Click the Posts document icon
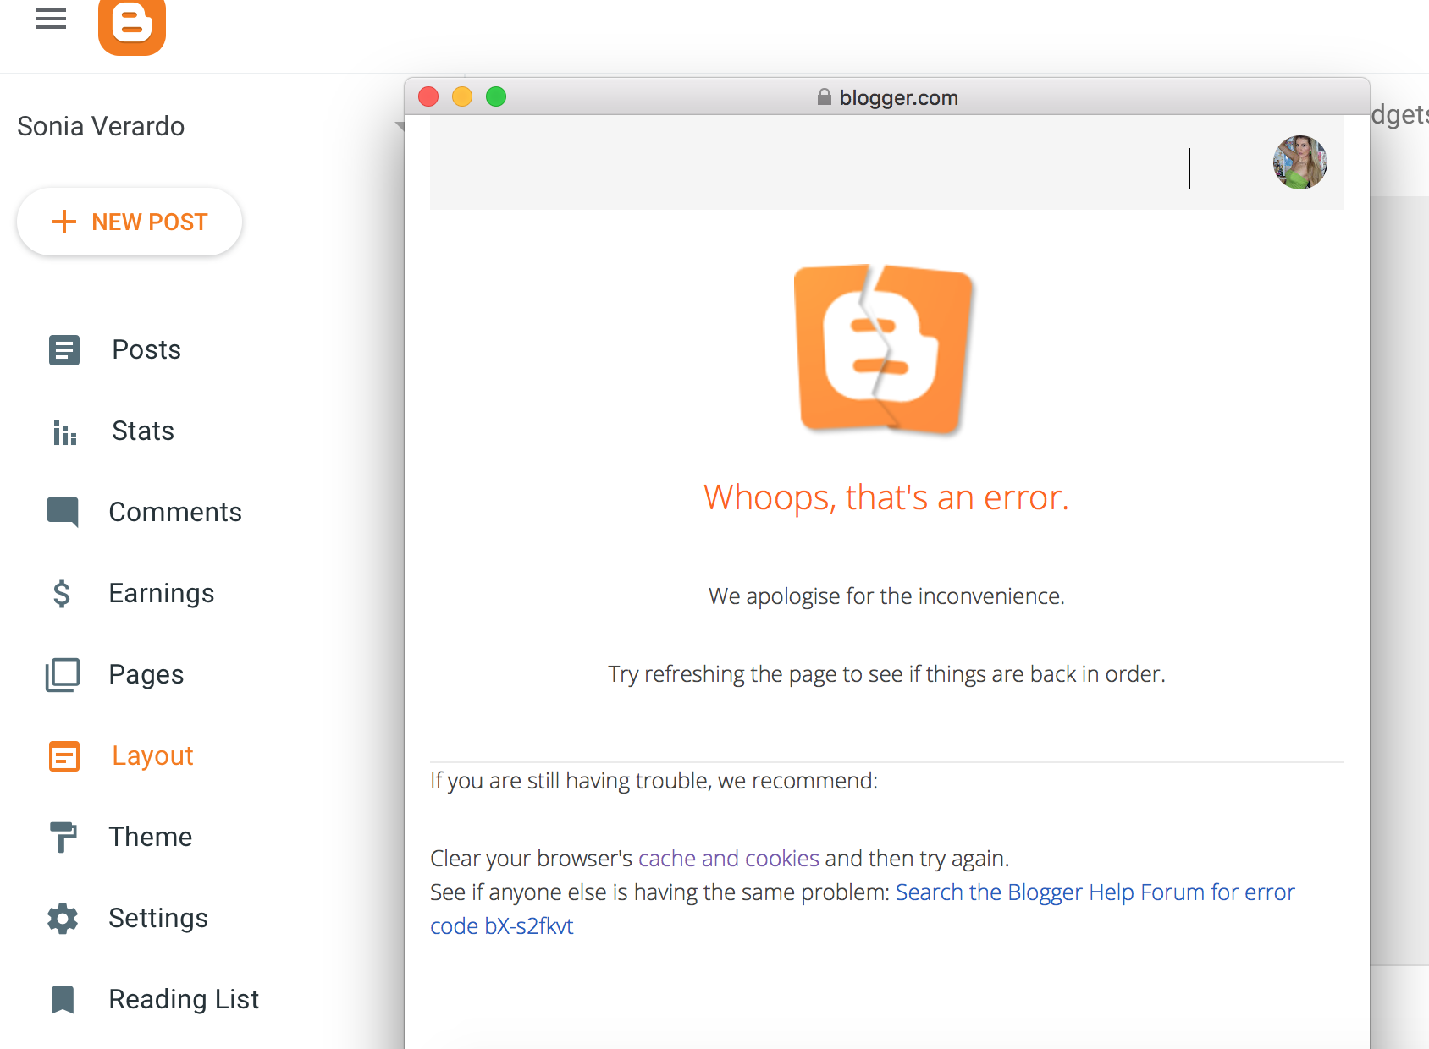Screen dimensions: 1429x1049 (x=64, y=350)
